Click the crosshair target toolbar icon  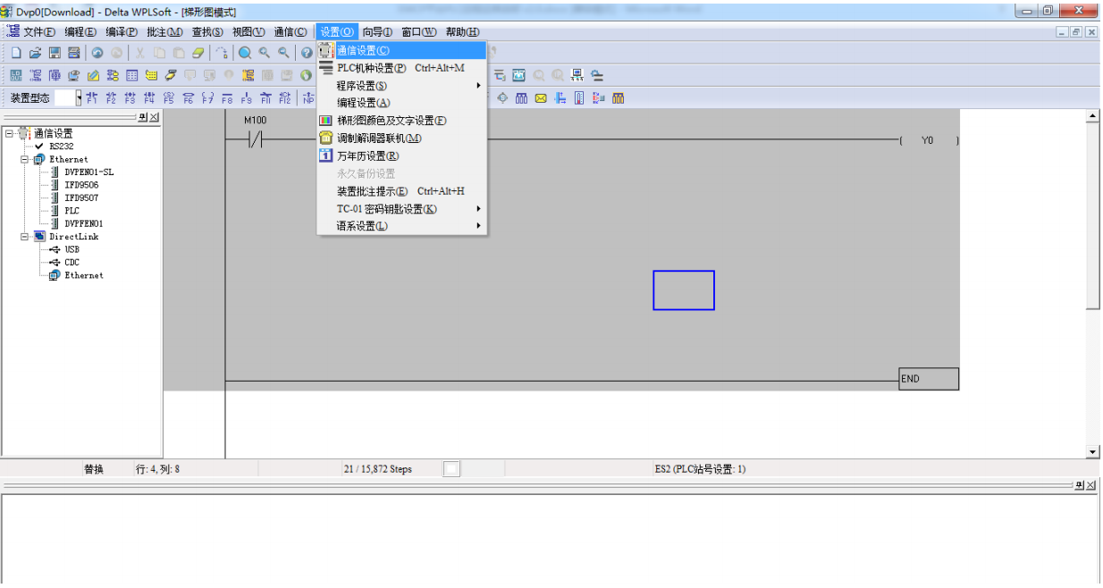[502, 98]
